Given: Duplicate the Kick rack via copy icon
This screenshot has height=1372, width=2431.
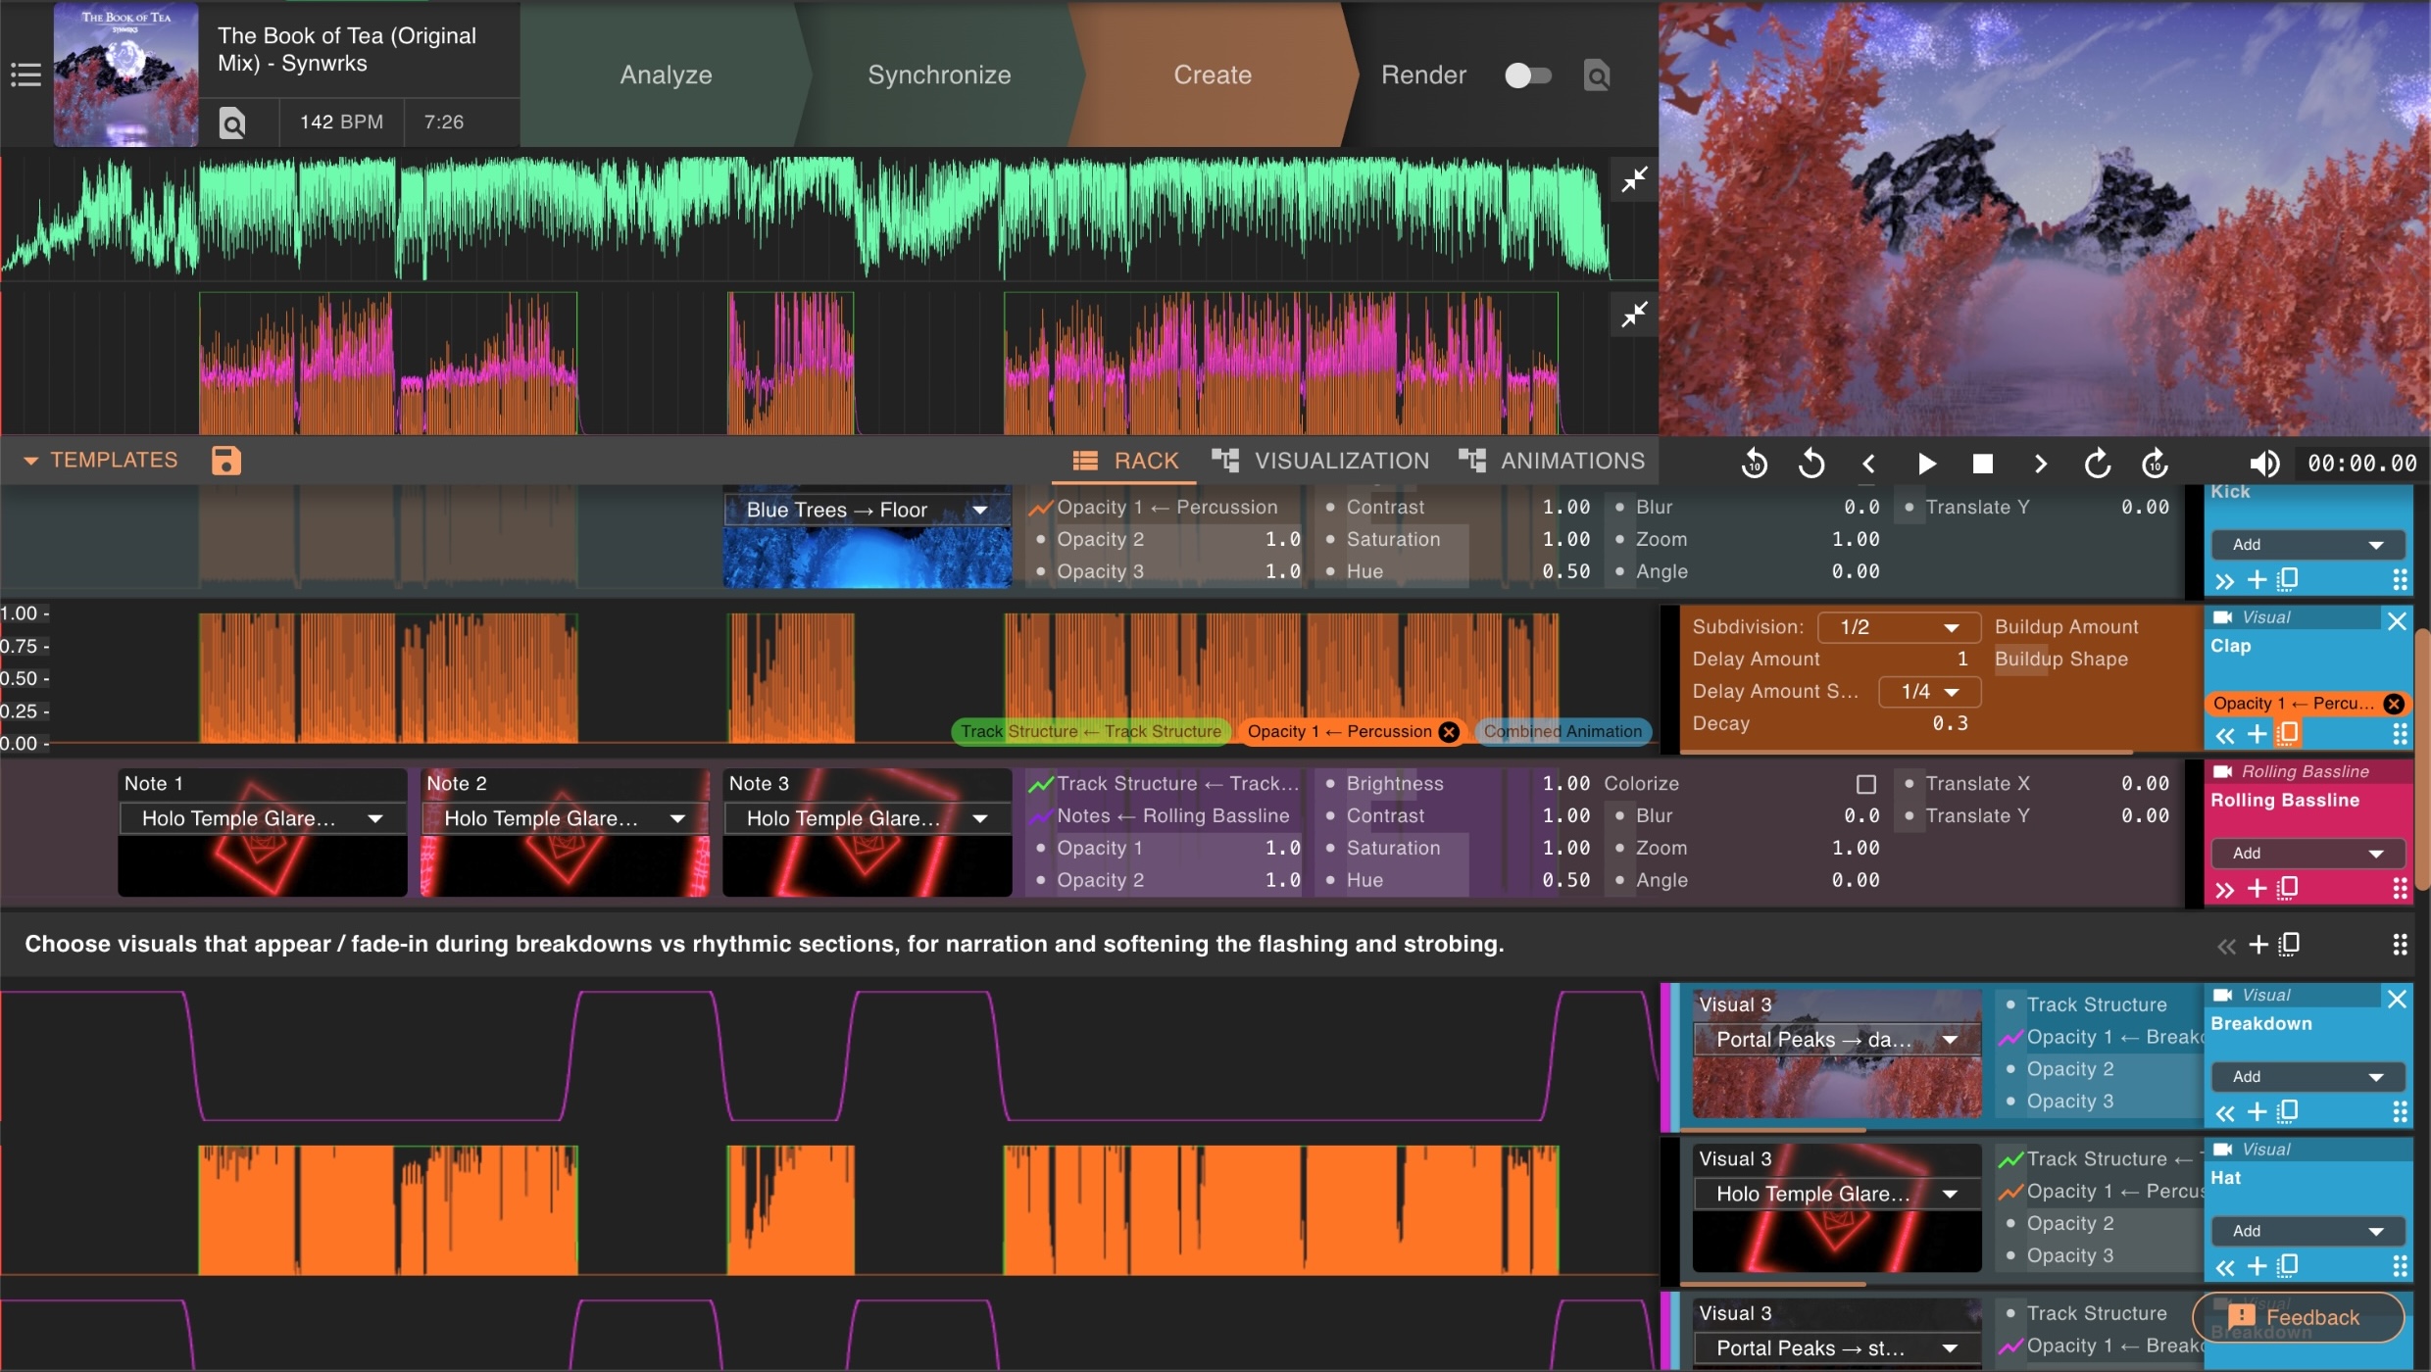Looking at the screenshot, I should click(2288, 579).
